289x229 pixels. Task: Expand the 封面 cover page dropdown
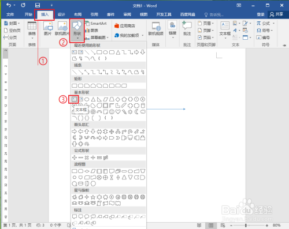19,24
